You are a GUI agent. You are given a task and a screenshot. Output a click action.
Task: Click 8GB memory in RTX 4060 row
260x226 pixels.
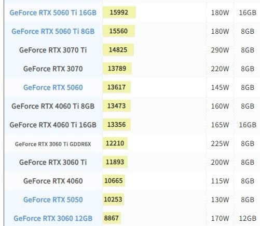pos(248,181)
